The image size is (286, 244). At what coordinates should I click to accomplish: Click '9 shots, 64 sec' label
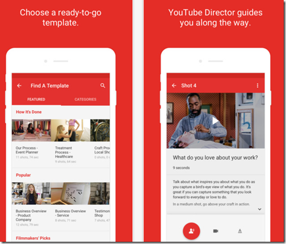tap(66, 161)
